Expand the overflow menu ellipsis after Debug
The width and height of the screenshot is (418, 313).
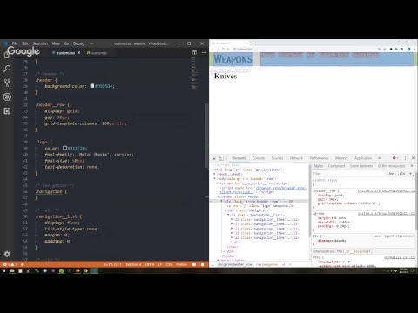(x=91, y=43)
